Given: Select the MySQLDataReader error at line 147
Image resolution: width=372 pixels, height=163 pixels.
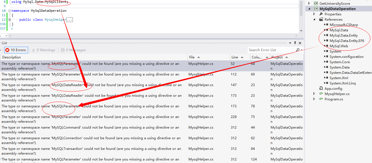Looking at the screenshot, I should 152,87.
